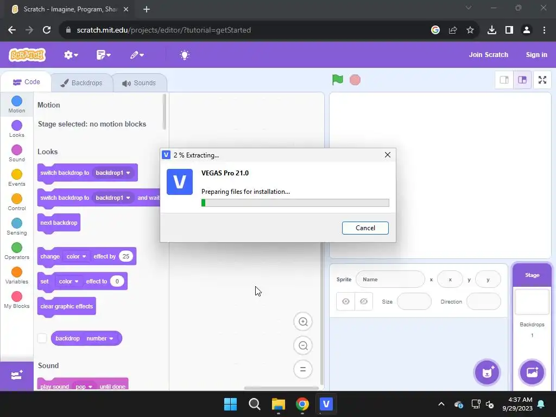Open color dropdown in set effect block
Viewport: 556px width, 417px height.
tap(69, 281)
